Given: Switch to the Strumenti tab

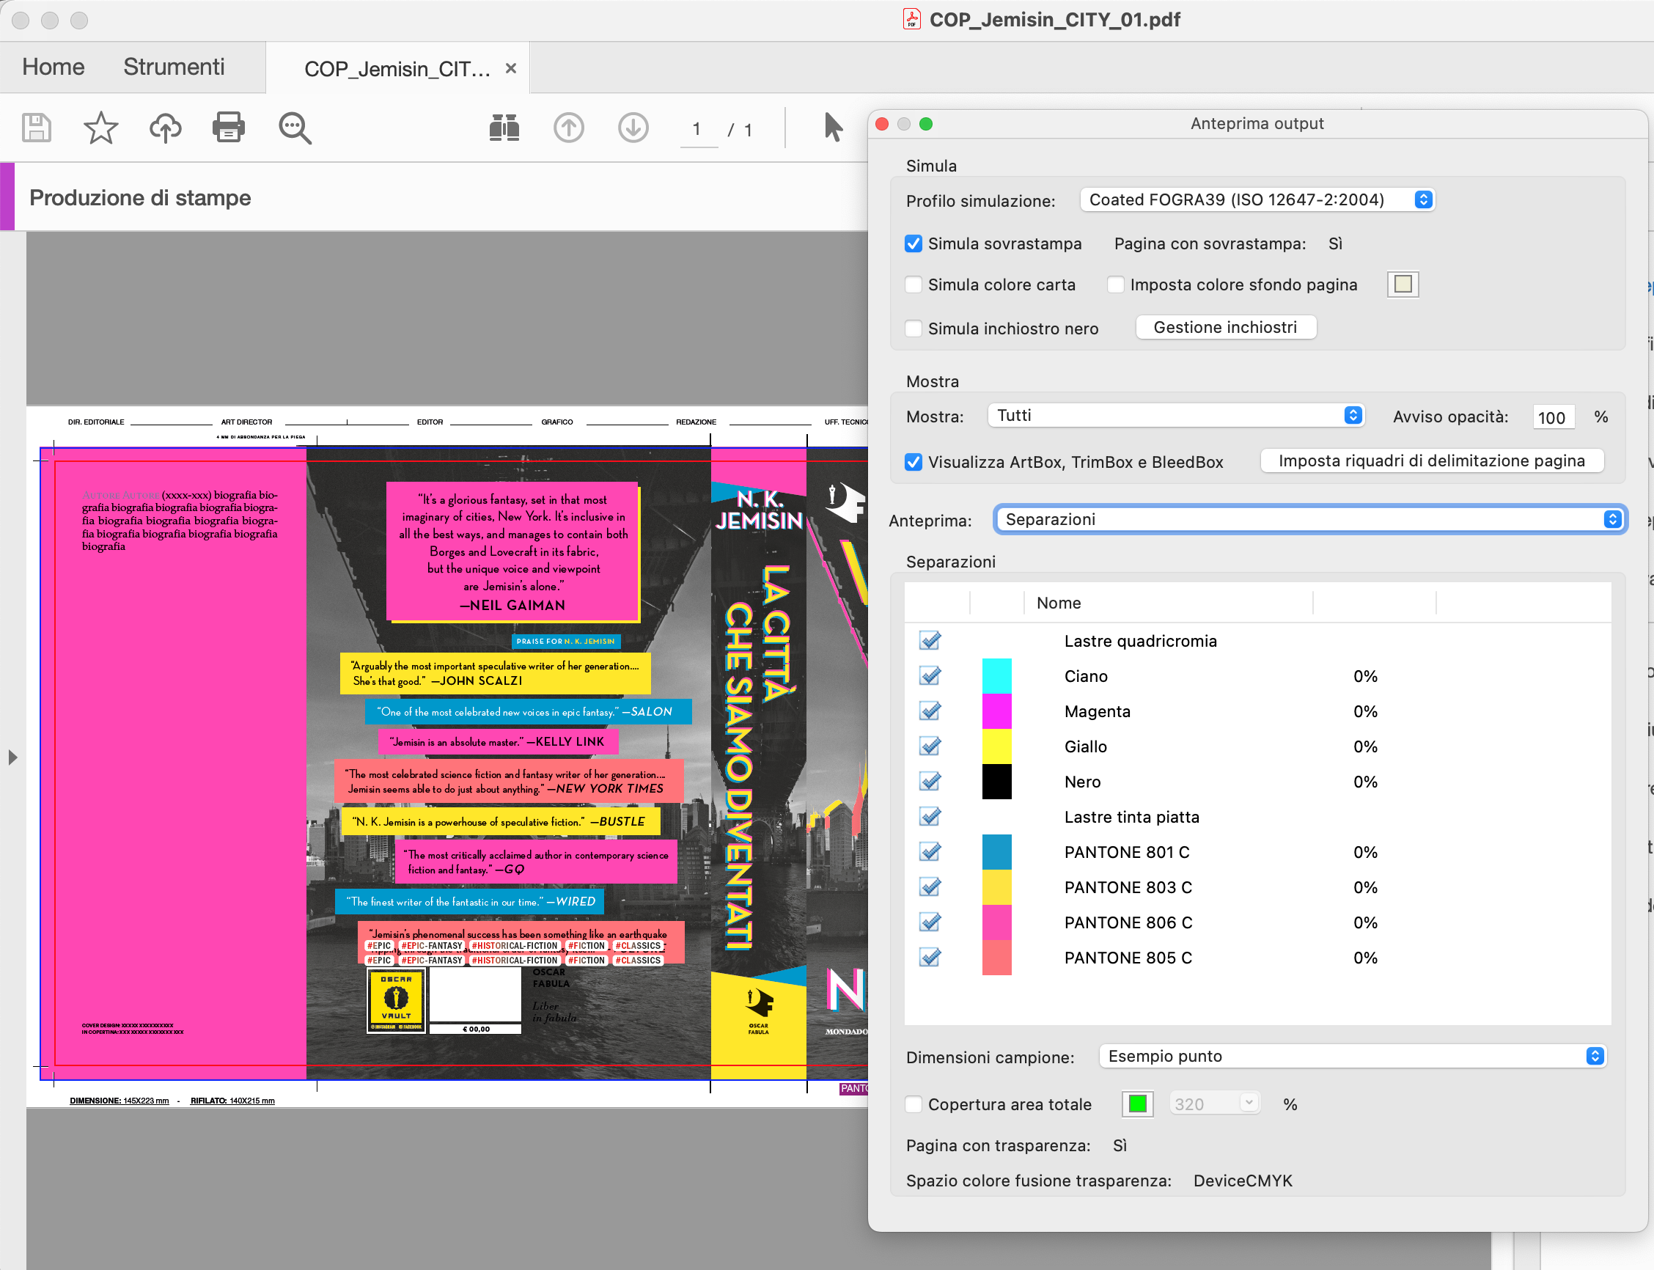Looking at the screenshot, I should (x=174, y=67).
